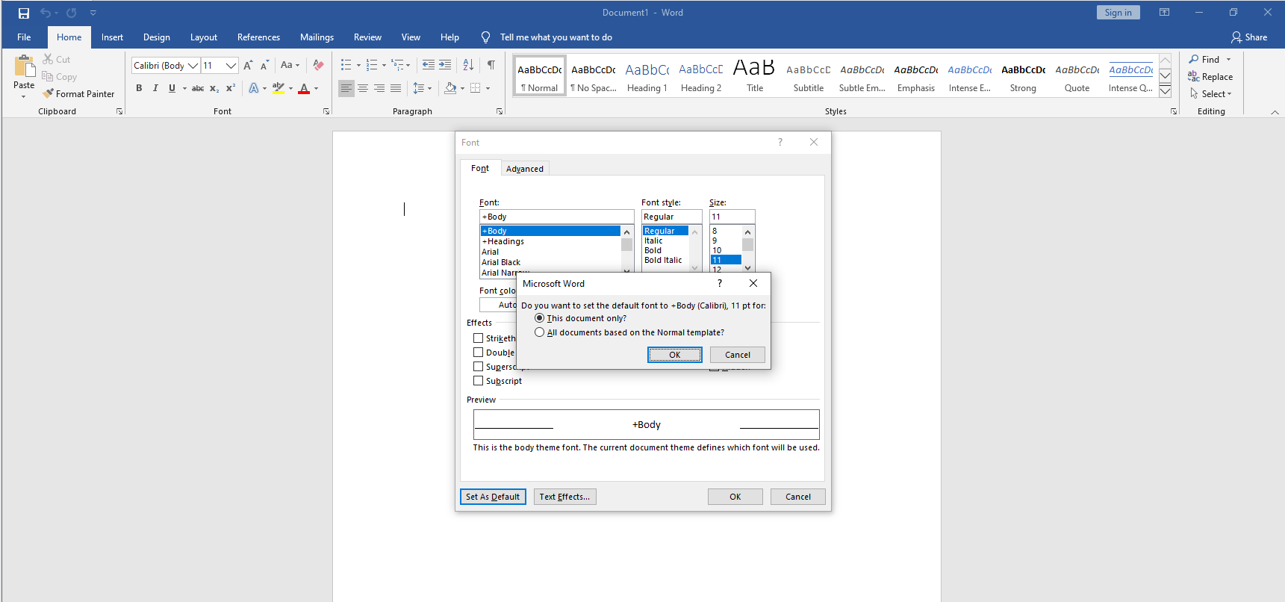This screenshot has width=1285, height=602.
Task: Open the font name dropdown in ribbon
Action: [x=193, y=66]
